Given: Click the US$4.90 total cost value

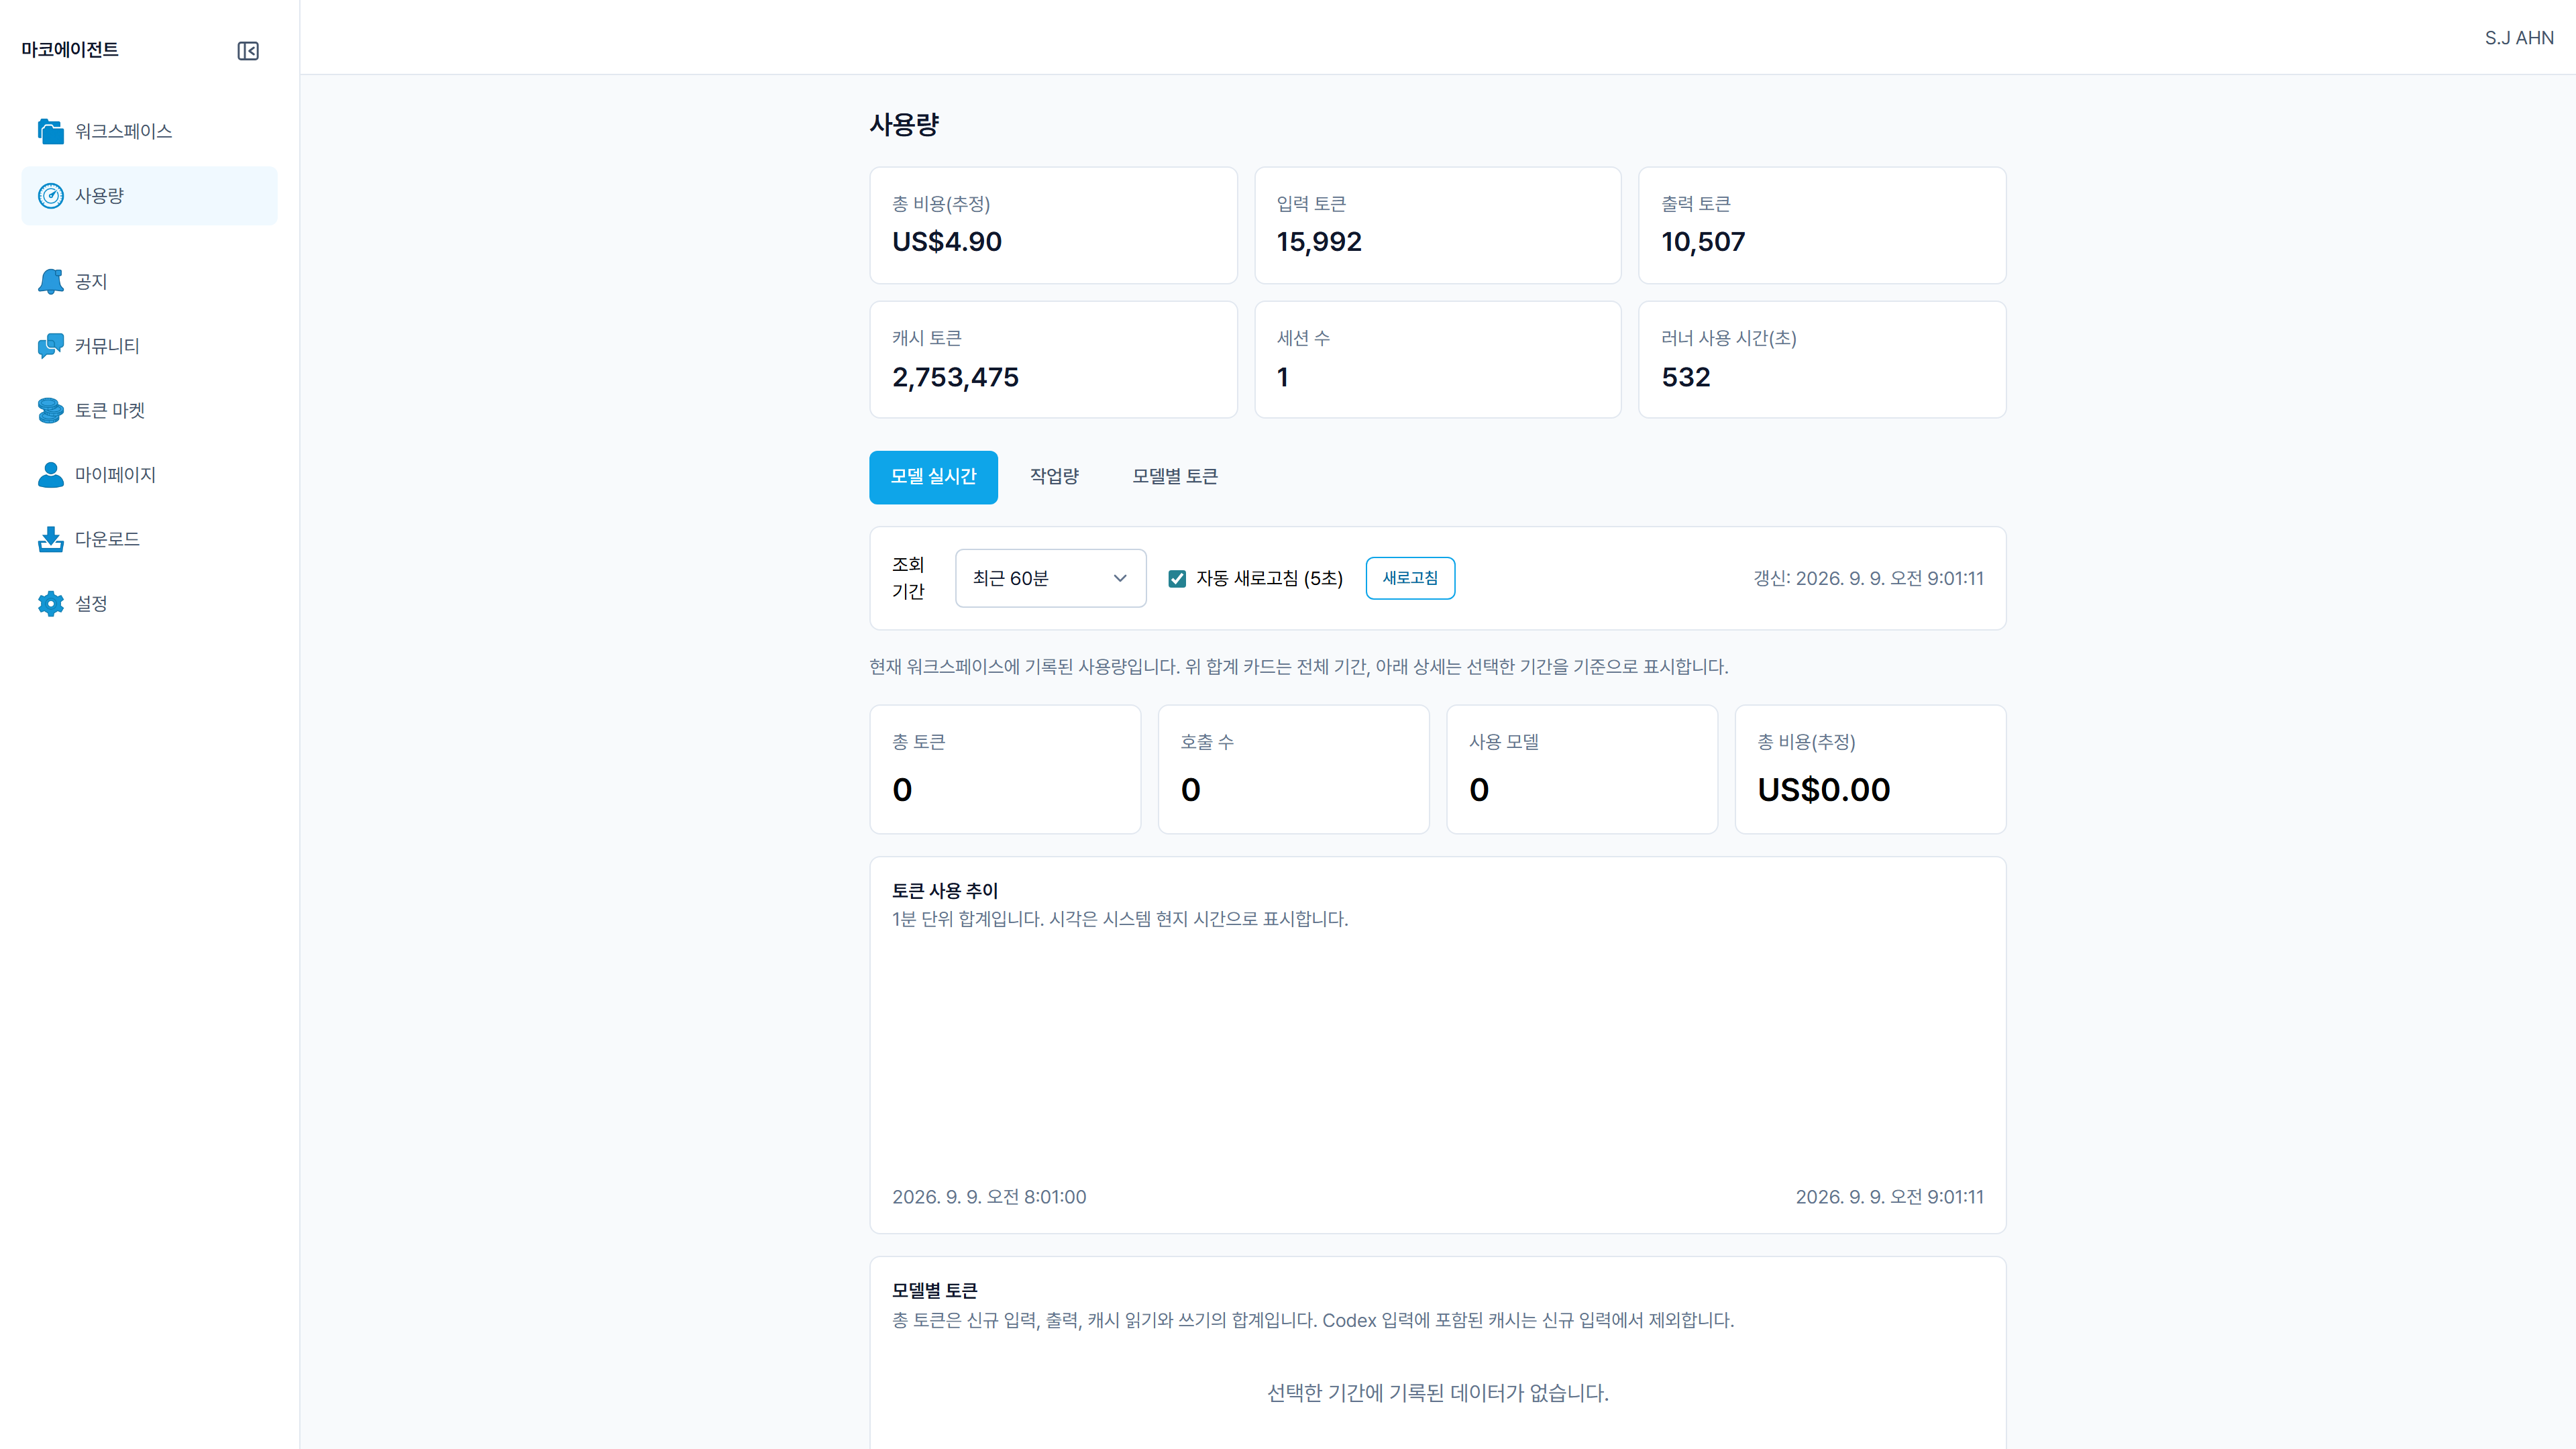Looking at the screenshot, I should pos(946,242).
